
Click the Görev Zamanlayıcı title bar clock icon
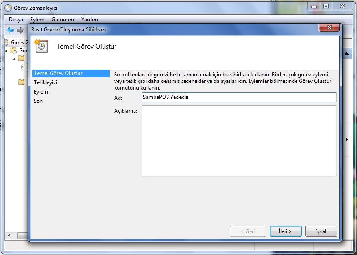(x=8, y=8)
